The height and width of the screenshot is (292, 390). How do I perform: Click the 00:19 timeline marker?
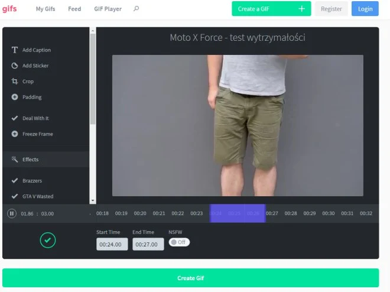coord(121,213)
